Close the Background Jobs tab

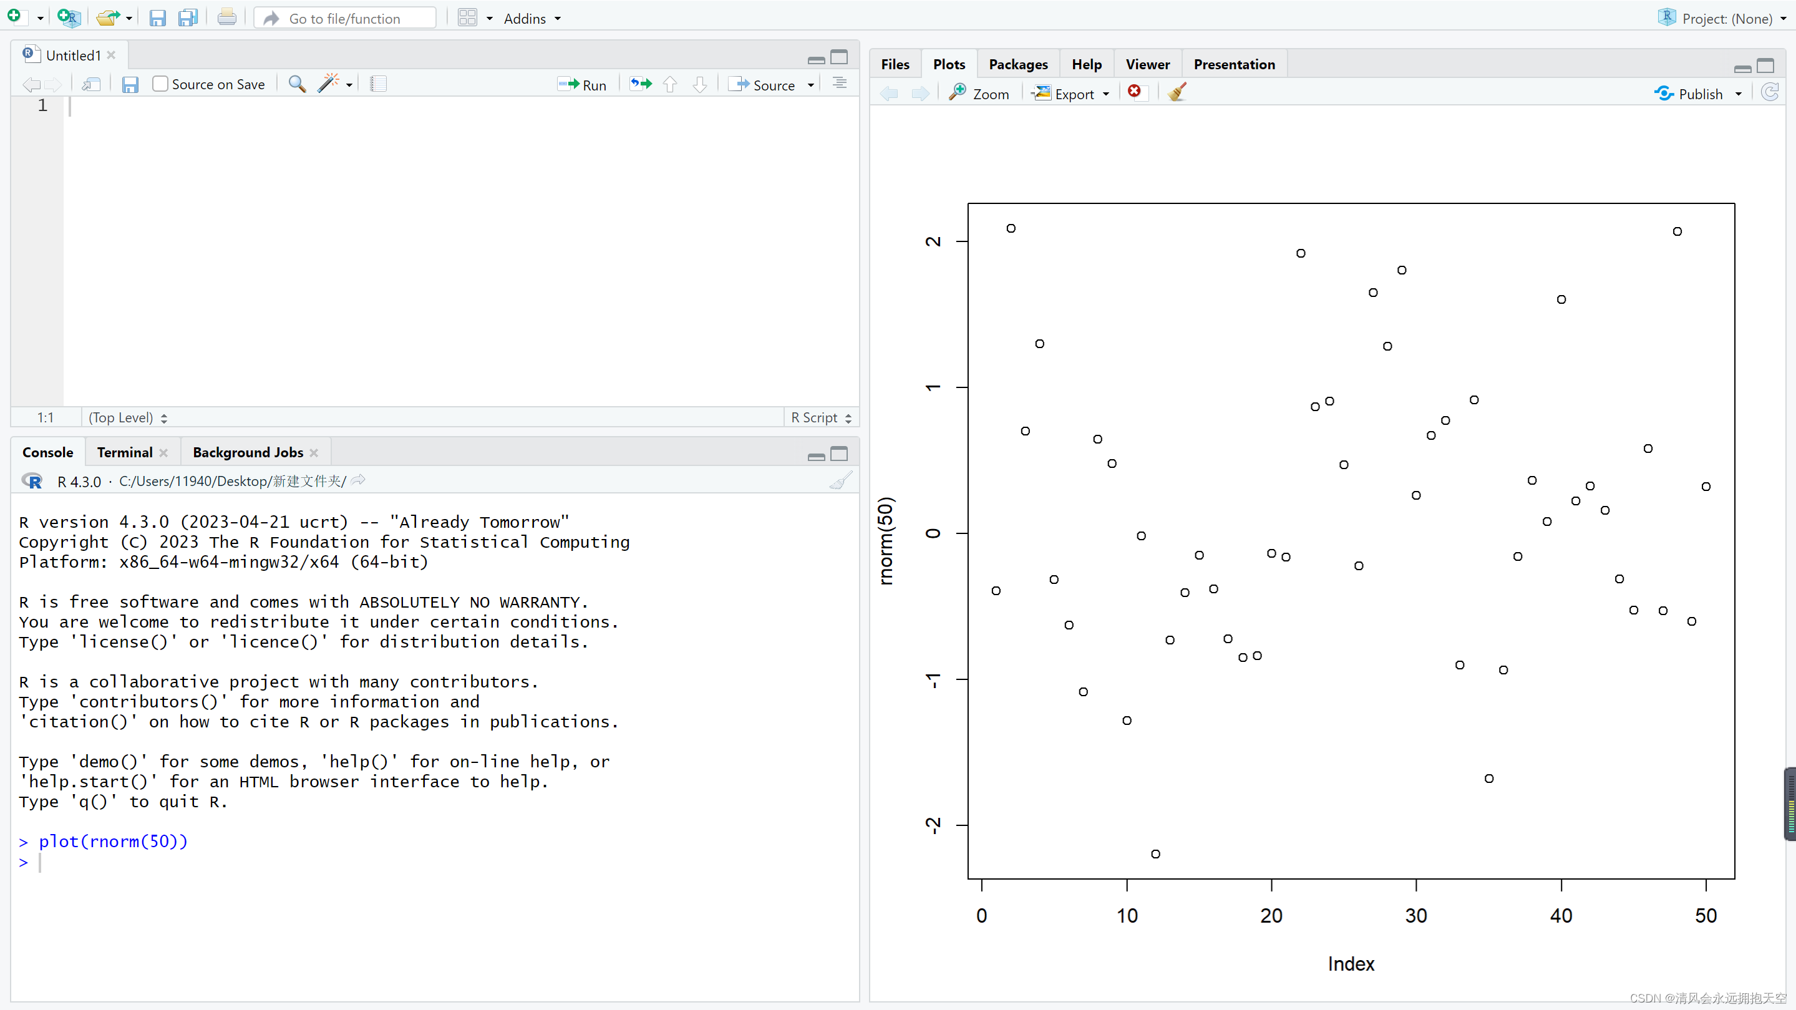314,452
